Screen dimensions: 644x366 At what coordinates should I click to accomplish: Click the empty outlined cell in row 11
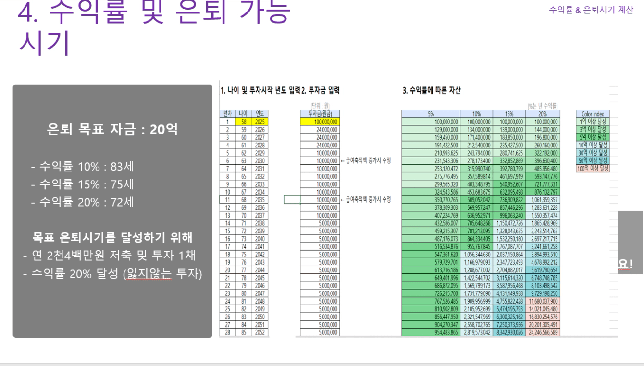(292, 200)
